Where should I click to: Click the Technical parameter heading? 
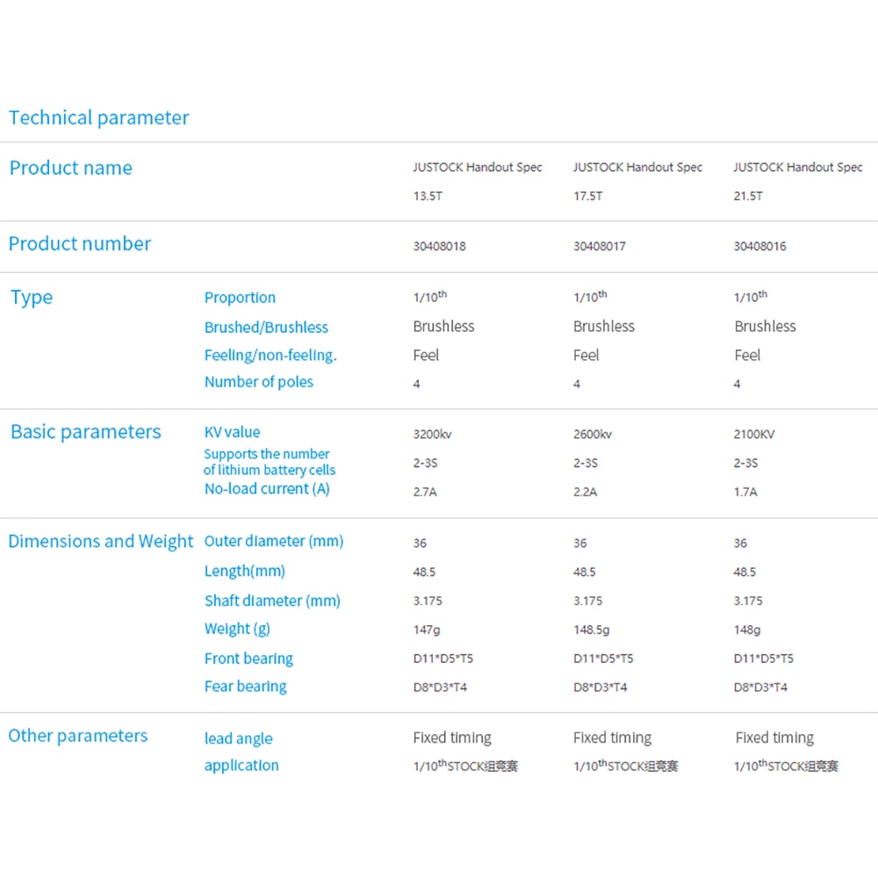(98, 118)
